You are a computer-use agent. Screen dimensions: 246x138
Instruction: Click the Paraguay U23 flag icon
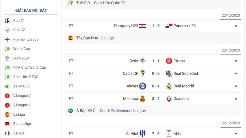click(x=143, y=26)
